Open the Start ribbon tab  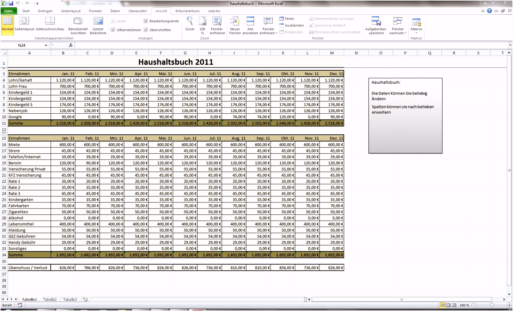click(26, 11)
